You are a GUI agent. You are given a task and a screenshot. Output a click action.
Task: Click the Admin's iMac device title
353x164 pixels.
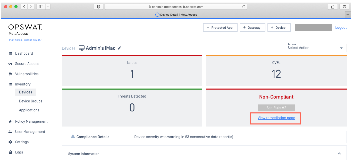(100, 48)
